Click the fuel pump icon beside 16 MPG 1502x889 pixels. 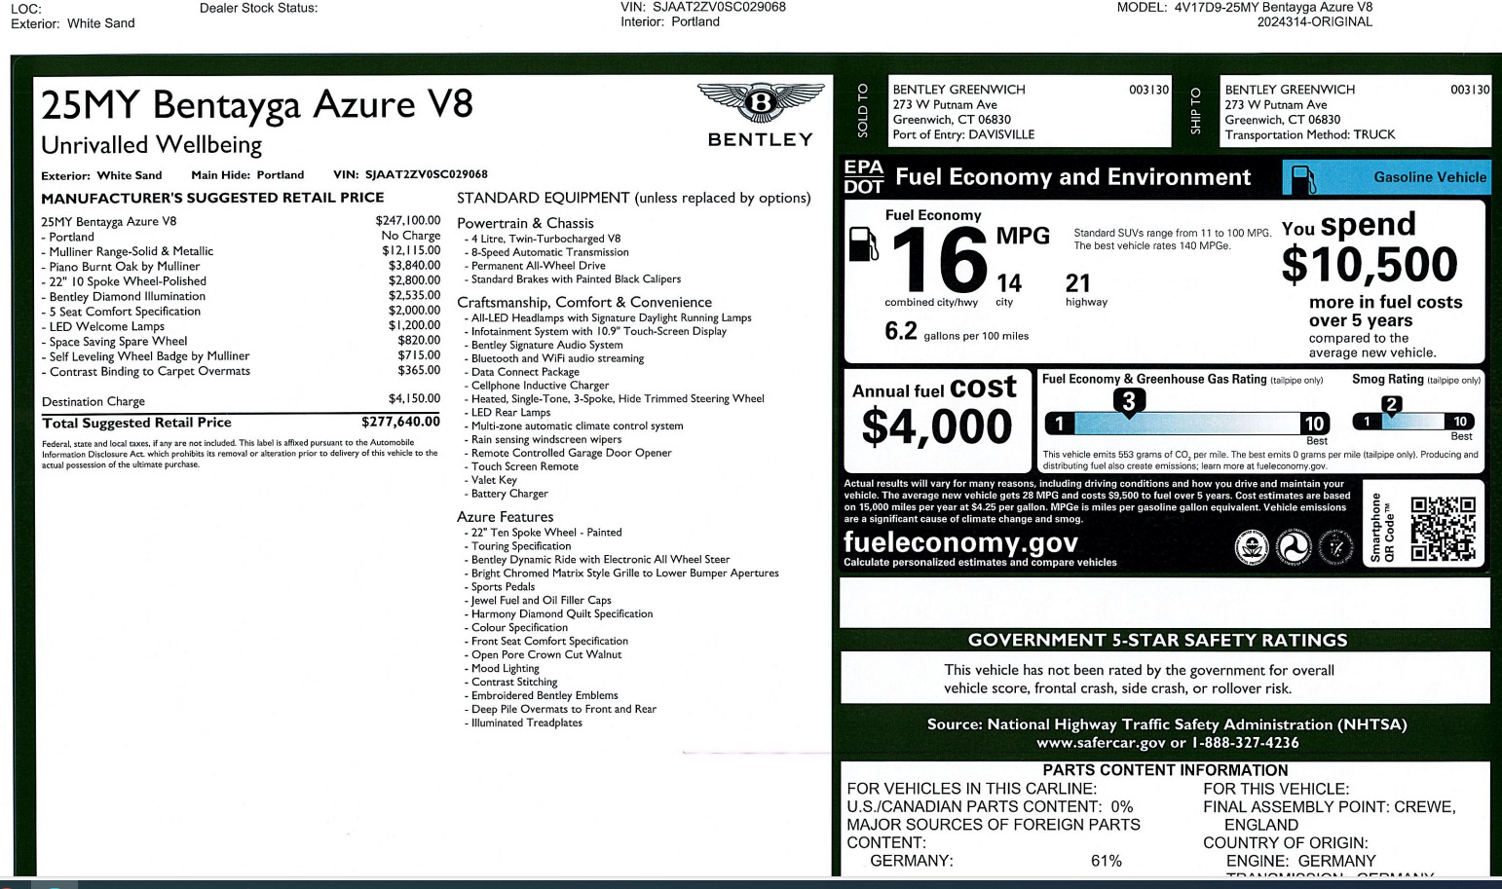coord(863,244)
